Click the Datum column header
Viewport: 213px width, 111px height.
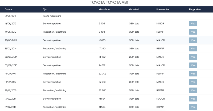8,9
